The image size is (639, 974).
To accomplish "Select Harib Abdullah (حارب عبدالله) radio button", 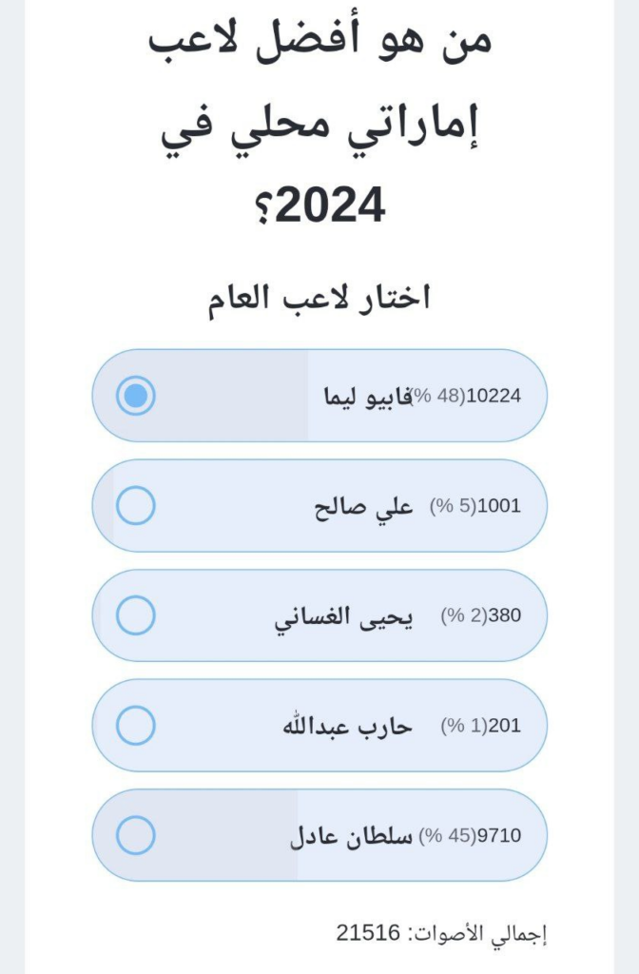I will [136, 727].
